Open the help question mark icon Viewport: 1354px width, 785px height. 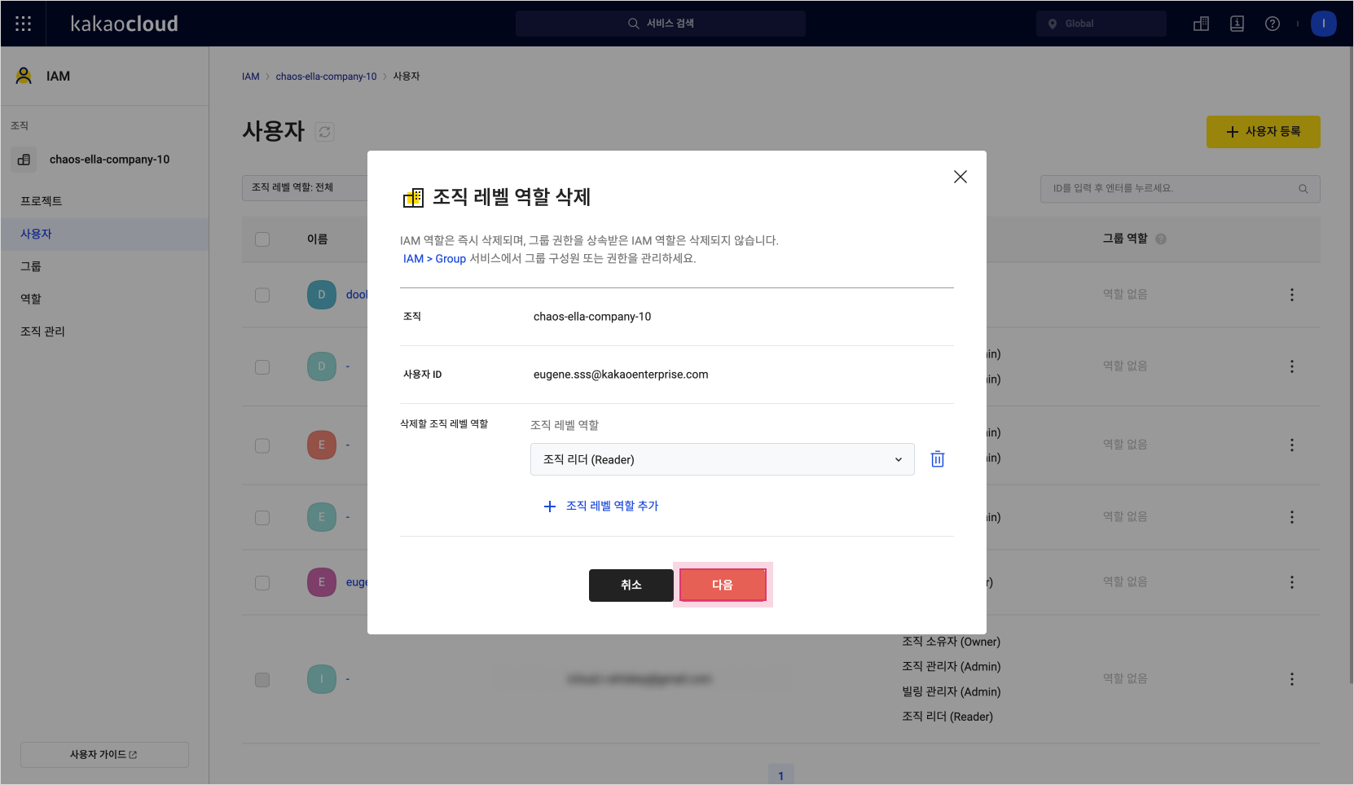[x=1273, y=24]
